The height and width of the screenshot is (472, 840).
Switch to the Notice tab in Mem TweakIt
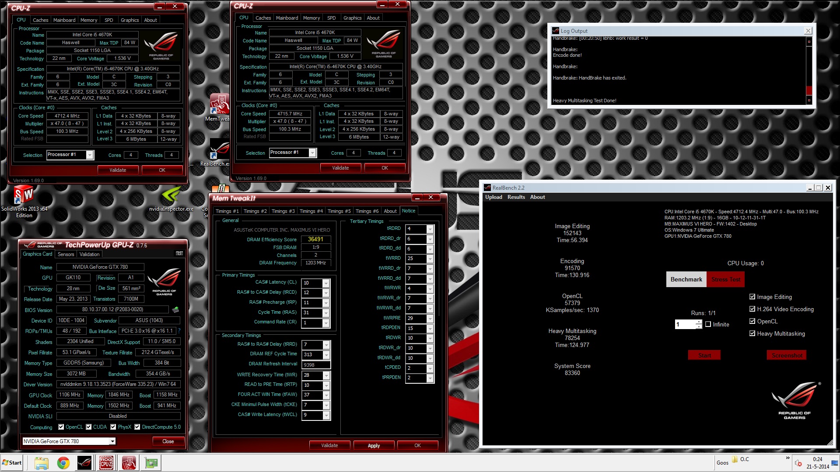tap(409, 211)
